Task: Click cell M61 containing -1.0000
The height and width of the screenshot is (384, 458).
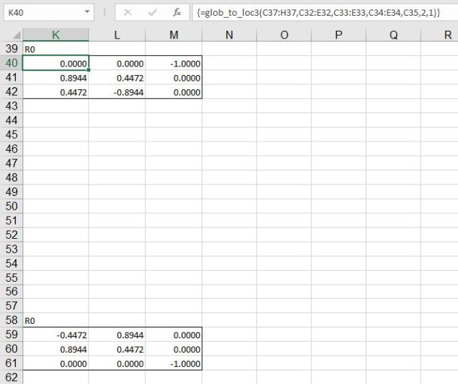Action: (x=173, y=363)
